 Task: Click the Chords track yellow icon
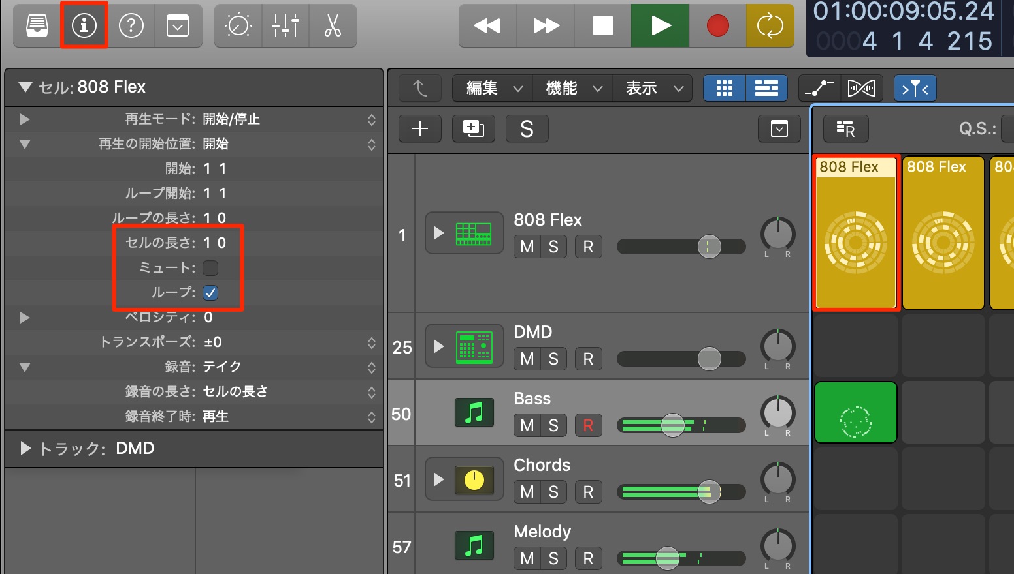pyautogui.click(x=474, y=480)
